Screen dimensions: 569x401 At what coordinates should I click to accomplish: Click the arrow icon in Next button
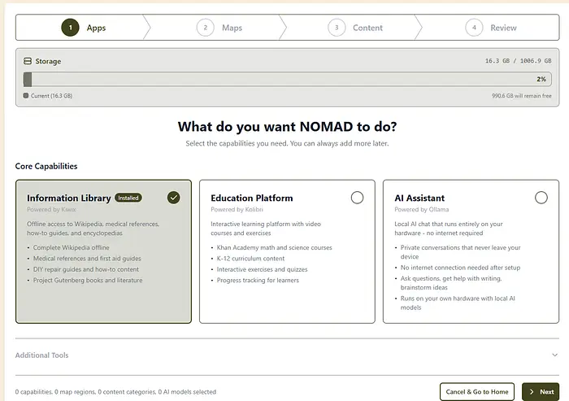(531, 391)
